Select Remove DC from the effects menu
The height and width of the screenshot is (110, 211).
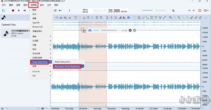[x=38, y=27]
